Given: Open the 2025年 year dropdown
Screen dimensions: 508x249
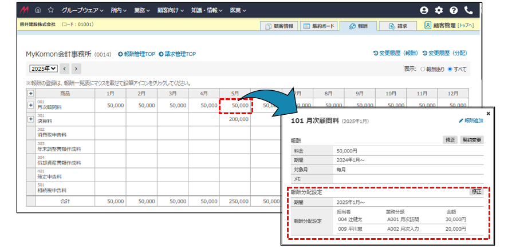Looking at the screenshot, I should click(x=44, y=69).
